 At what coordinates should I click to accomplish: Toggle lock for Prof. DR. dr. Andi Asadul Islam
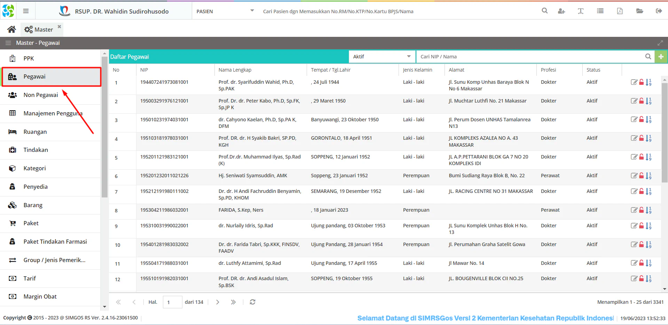(x=641, y=279)
